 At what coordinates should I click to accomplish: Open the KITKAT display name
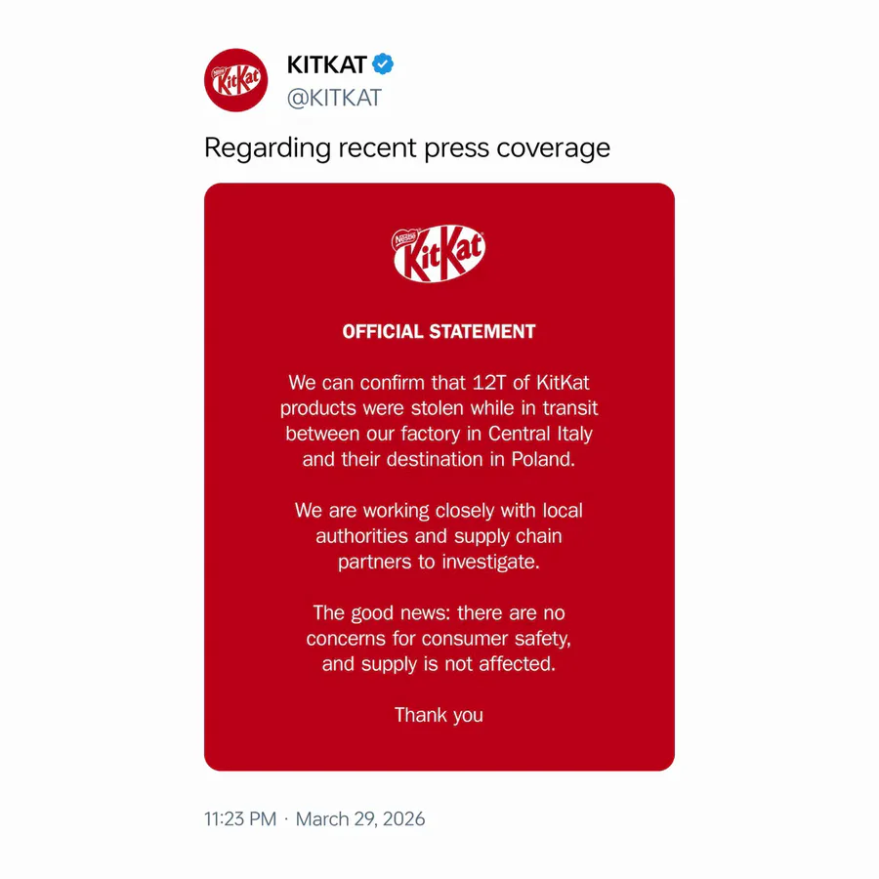[327, 65]
